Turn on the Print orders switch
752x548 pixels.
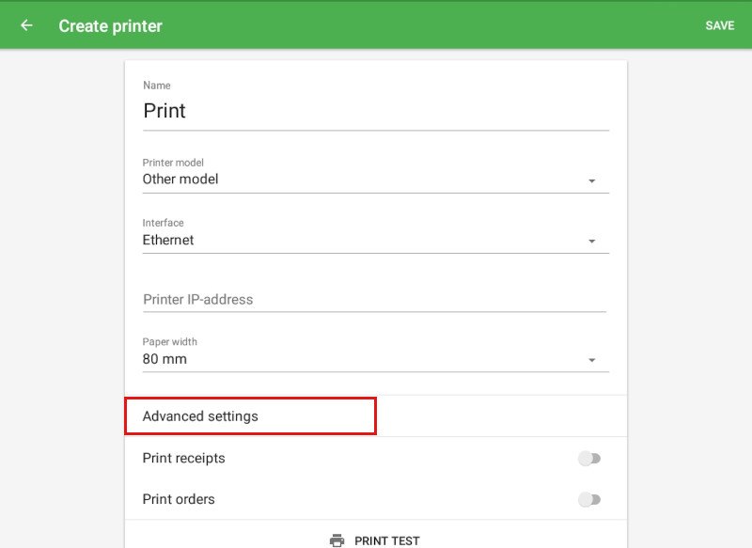click(x=589, y=499)
